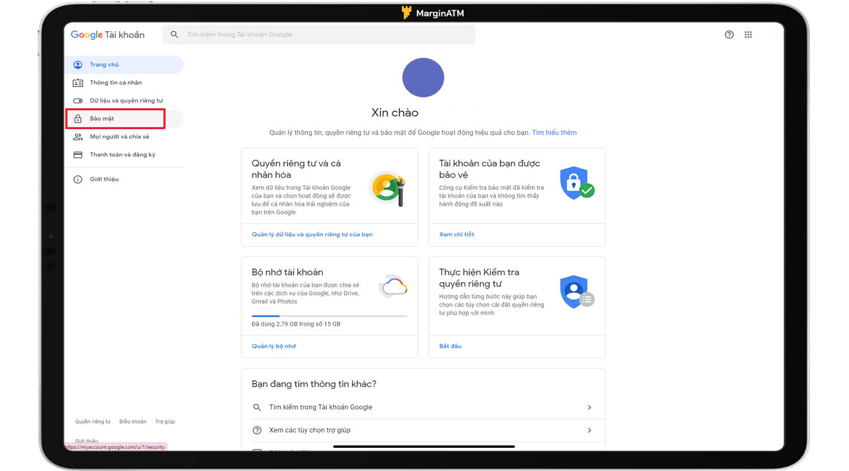
Task: Click the search magnifier icon in top bar
Action: [x=174, y=34]
